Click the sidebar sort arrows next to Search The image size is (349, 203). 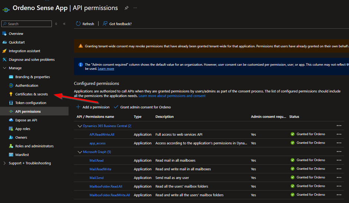click(56, 24)
